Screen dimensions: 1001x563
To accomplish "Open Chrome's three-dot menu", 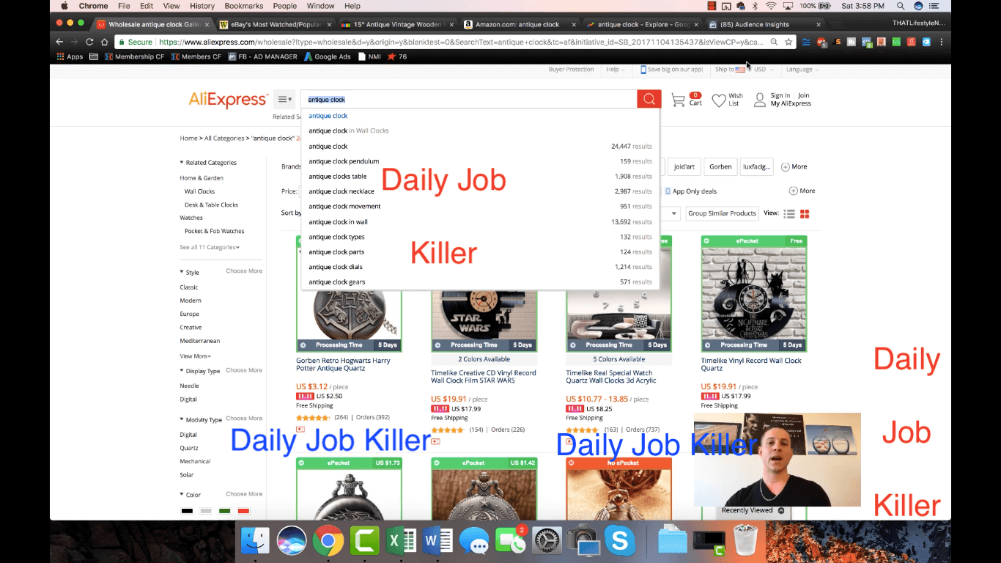I will (941, 42).
